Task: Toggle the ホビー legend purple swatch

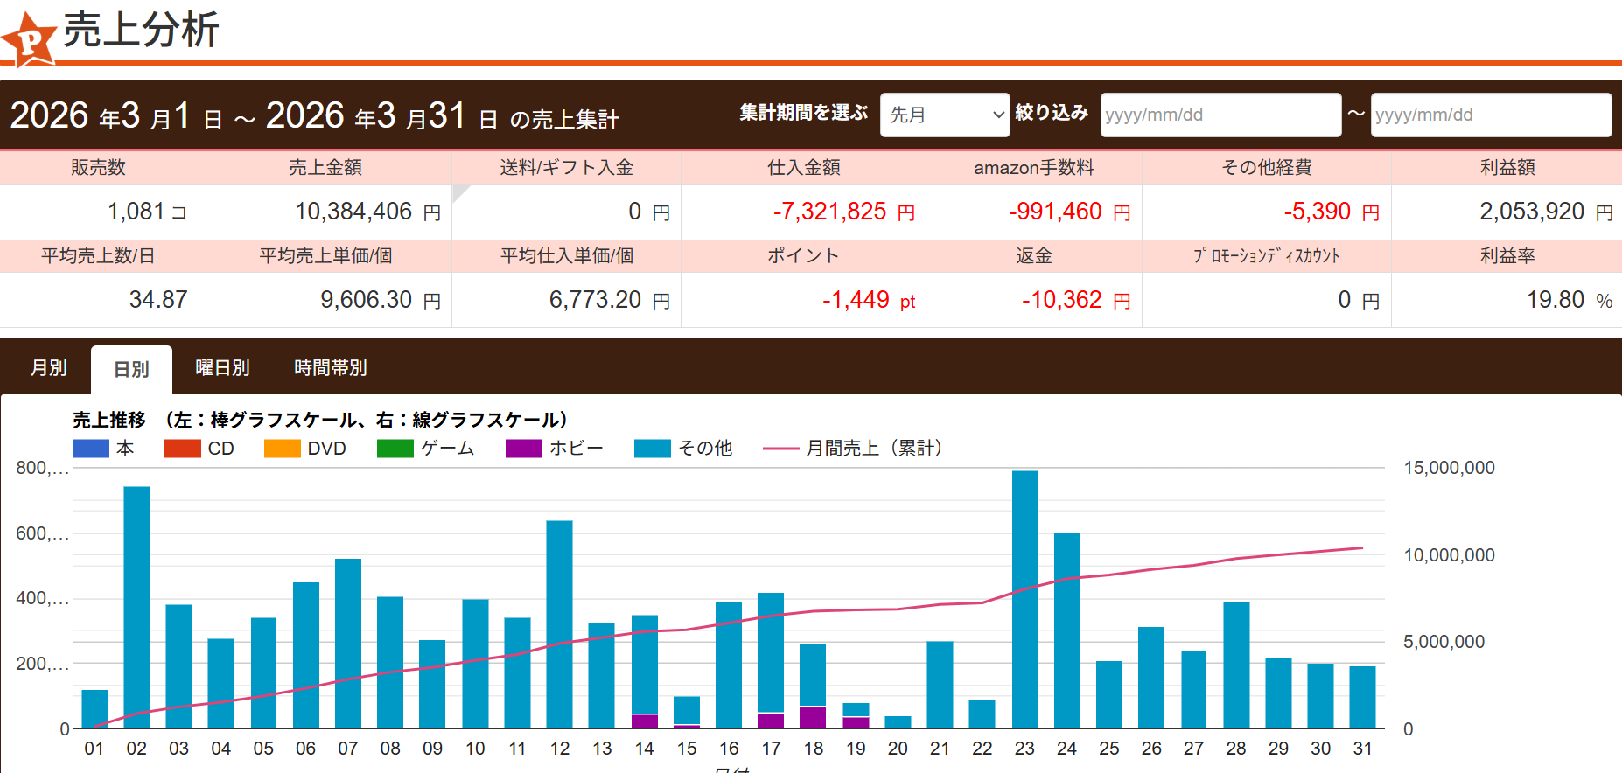Action: (523, 449)
